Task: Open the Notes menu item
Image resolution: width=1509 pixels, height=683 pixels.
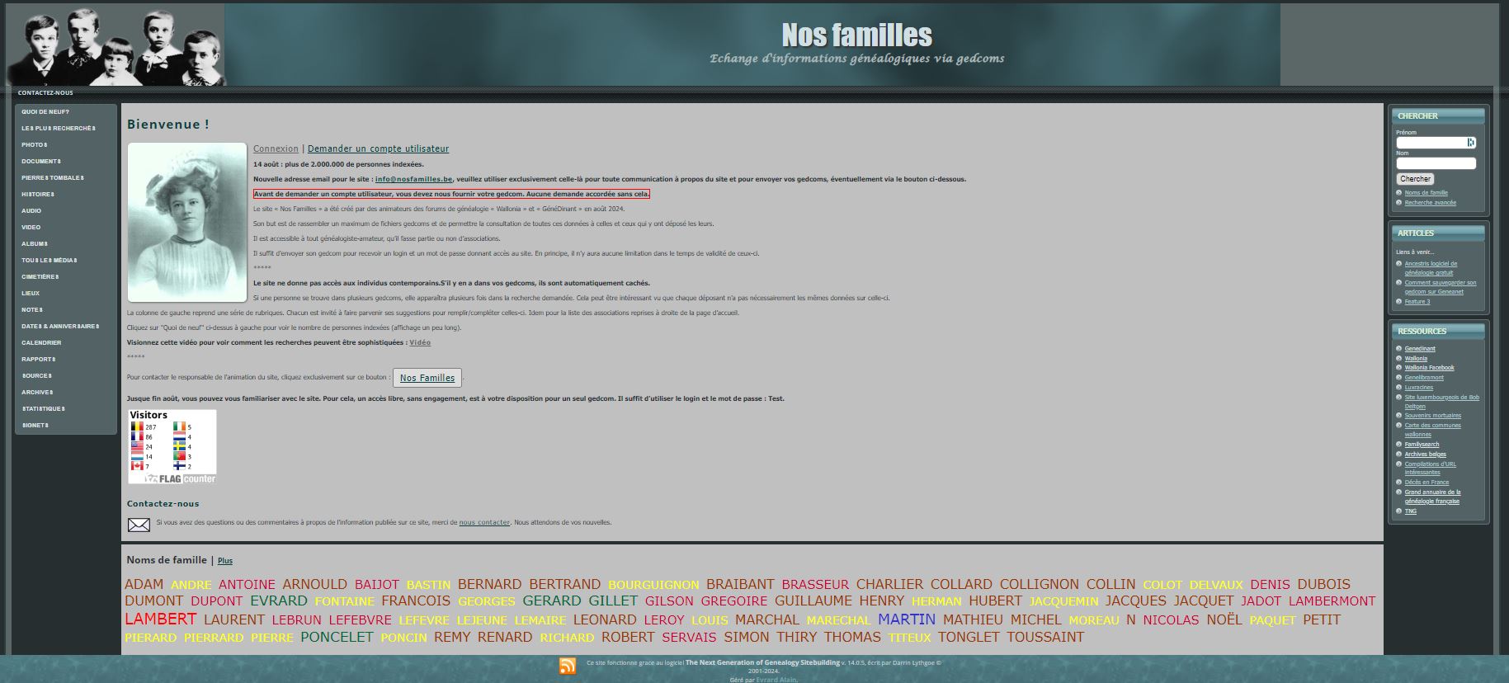Action: coord(32,310)
